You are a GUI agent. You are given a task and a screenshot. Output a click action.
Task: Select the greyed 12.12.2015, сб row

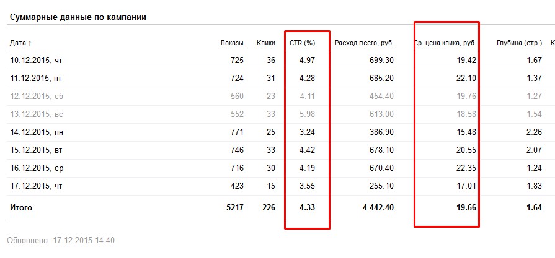(36, 96)
